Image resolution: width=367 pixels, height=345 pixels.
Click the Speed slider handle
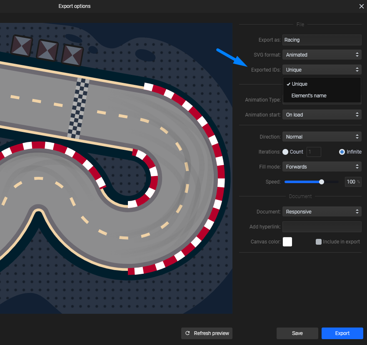[322, 182]
